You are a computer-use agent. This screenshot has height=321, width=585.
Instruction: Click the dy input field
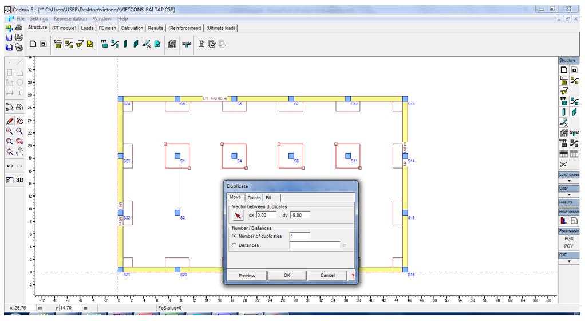[301, 215]
